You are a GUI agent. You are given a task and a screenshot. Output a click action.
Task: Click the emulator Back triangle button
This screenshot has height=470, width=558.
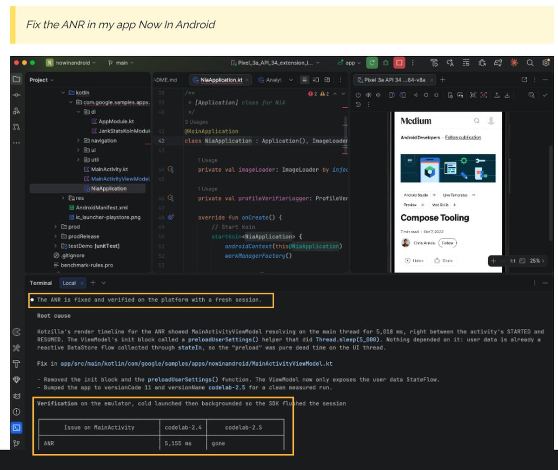click(x=415, y=95)
